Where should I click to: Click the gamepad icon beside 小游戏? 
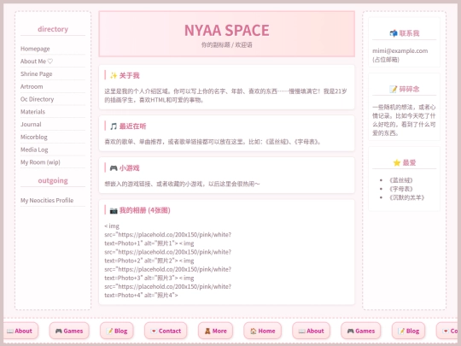[x=114, y=168]
